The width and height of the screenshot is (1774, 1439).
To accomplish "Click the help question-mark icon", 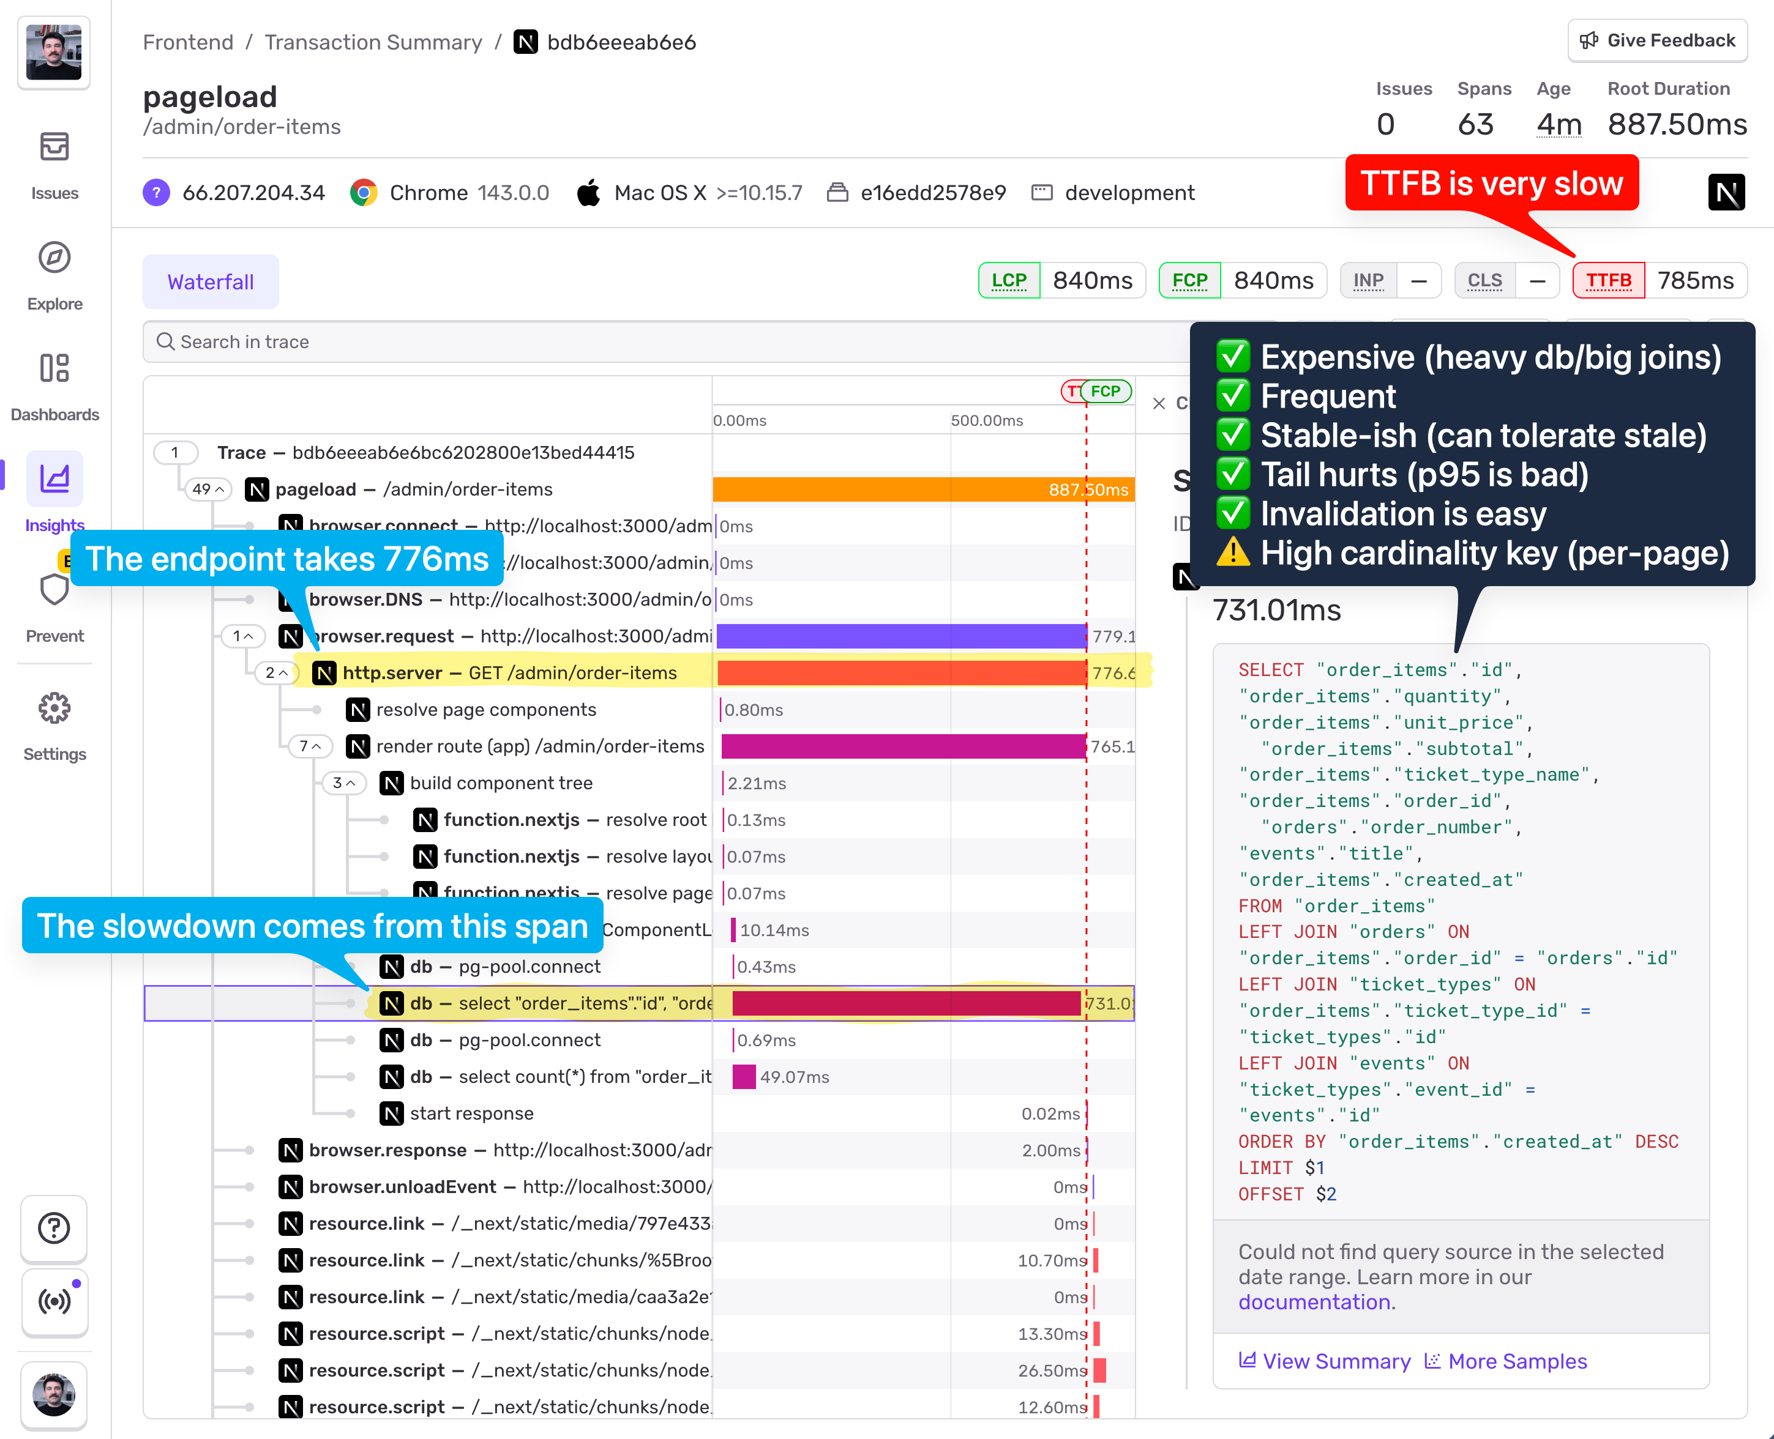I will coord(54,1229).
